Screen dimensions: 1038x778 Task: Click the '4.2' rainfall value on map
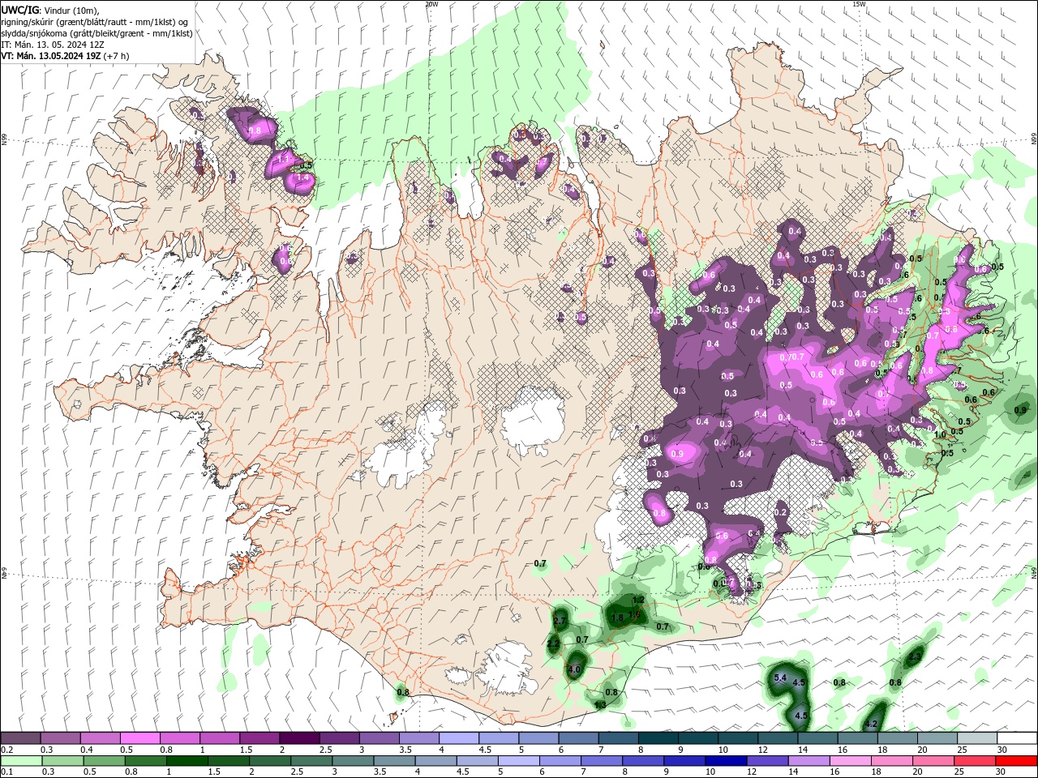(x=872, y=724)
